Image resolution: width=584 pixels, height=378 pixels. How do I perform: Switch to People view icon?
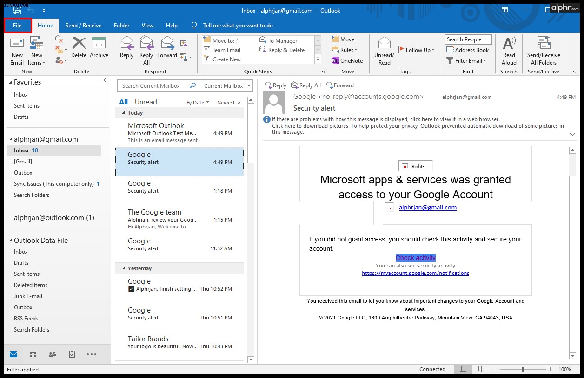(52, 354)
